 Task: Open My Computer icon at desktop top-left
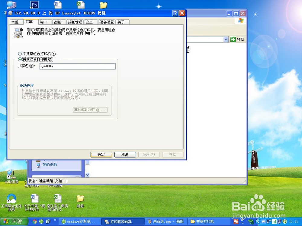pos(11,5)
